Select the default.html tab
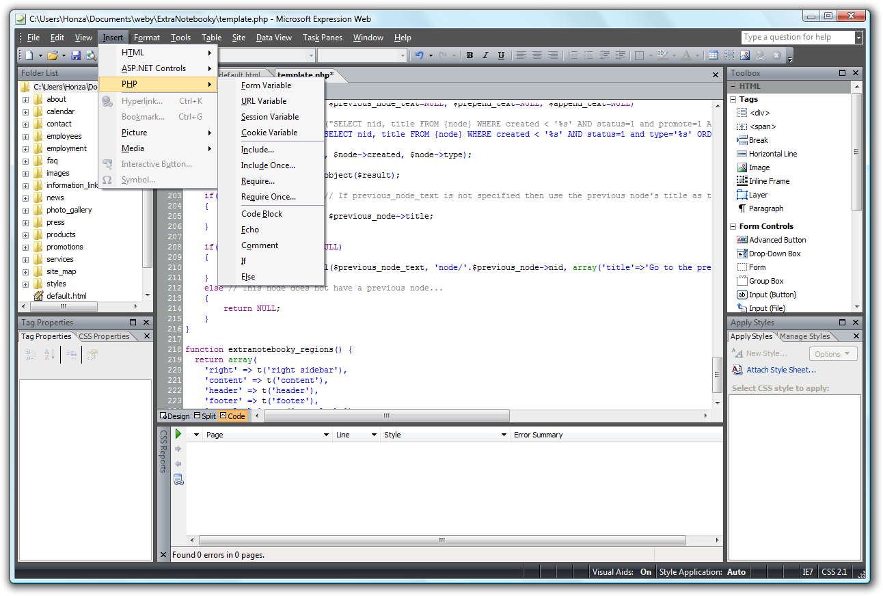 [x=239, y=74]
